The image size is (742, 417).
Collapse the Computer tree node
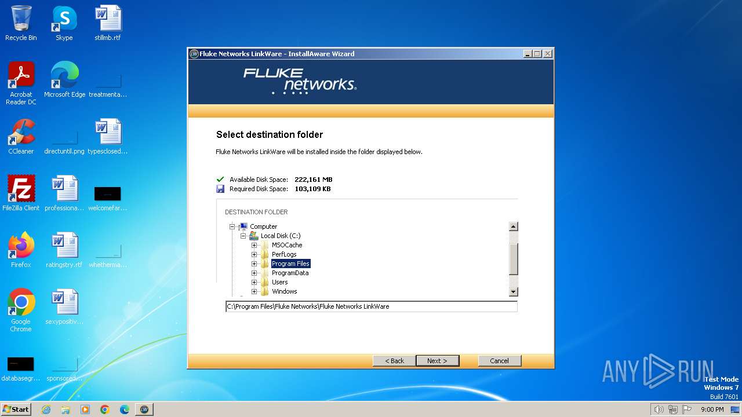click(x=232, y=226)
